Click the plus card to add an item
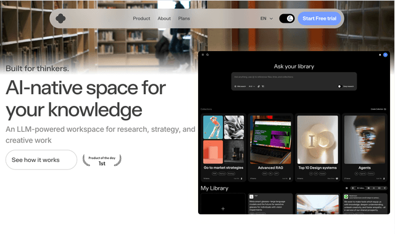Viewport: 395px width, 234px height. coord(223,204)
